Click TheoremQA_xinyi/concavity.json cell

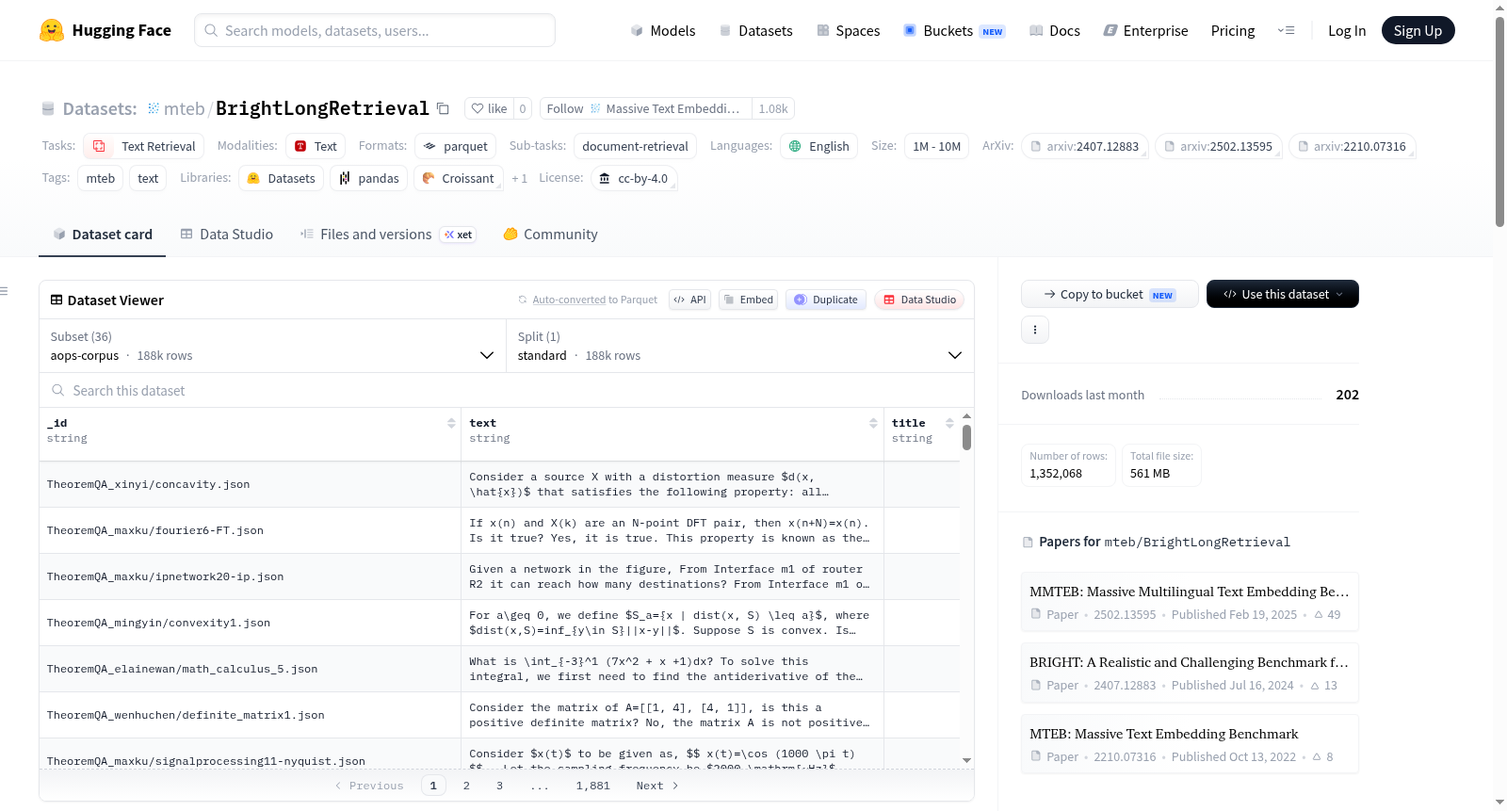pyautogui.click(x=250, y=484)
